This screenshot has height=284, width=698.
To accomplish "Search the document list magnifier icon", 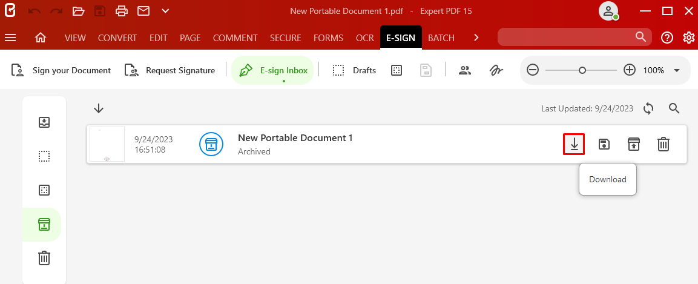I will tap(674, 108).
